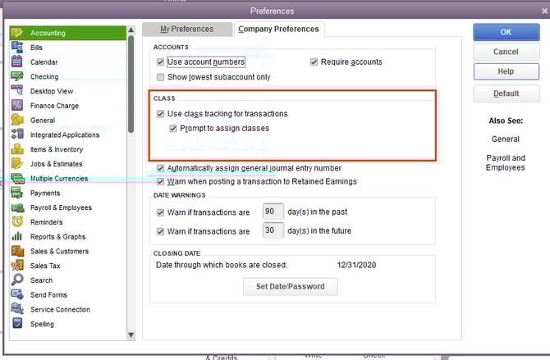The height and width of the screenshot is (360, 550).
Task: Toggle Use account numbers checkbox
Action: [160, 62]
